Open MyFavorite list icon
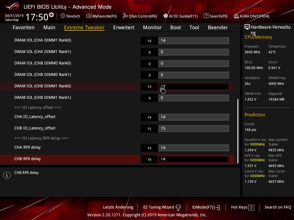Viewport: 294px width, 220px height. pos(89,16)
